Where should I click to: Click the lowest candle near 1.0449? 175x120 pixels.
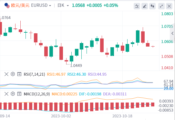point(66,61)
